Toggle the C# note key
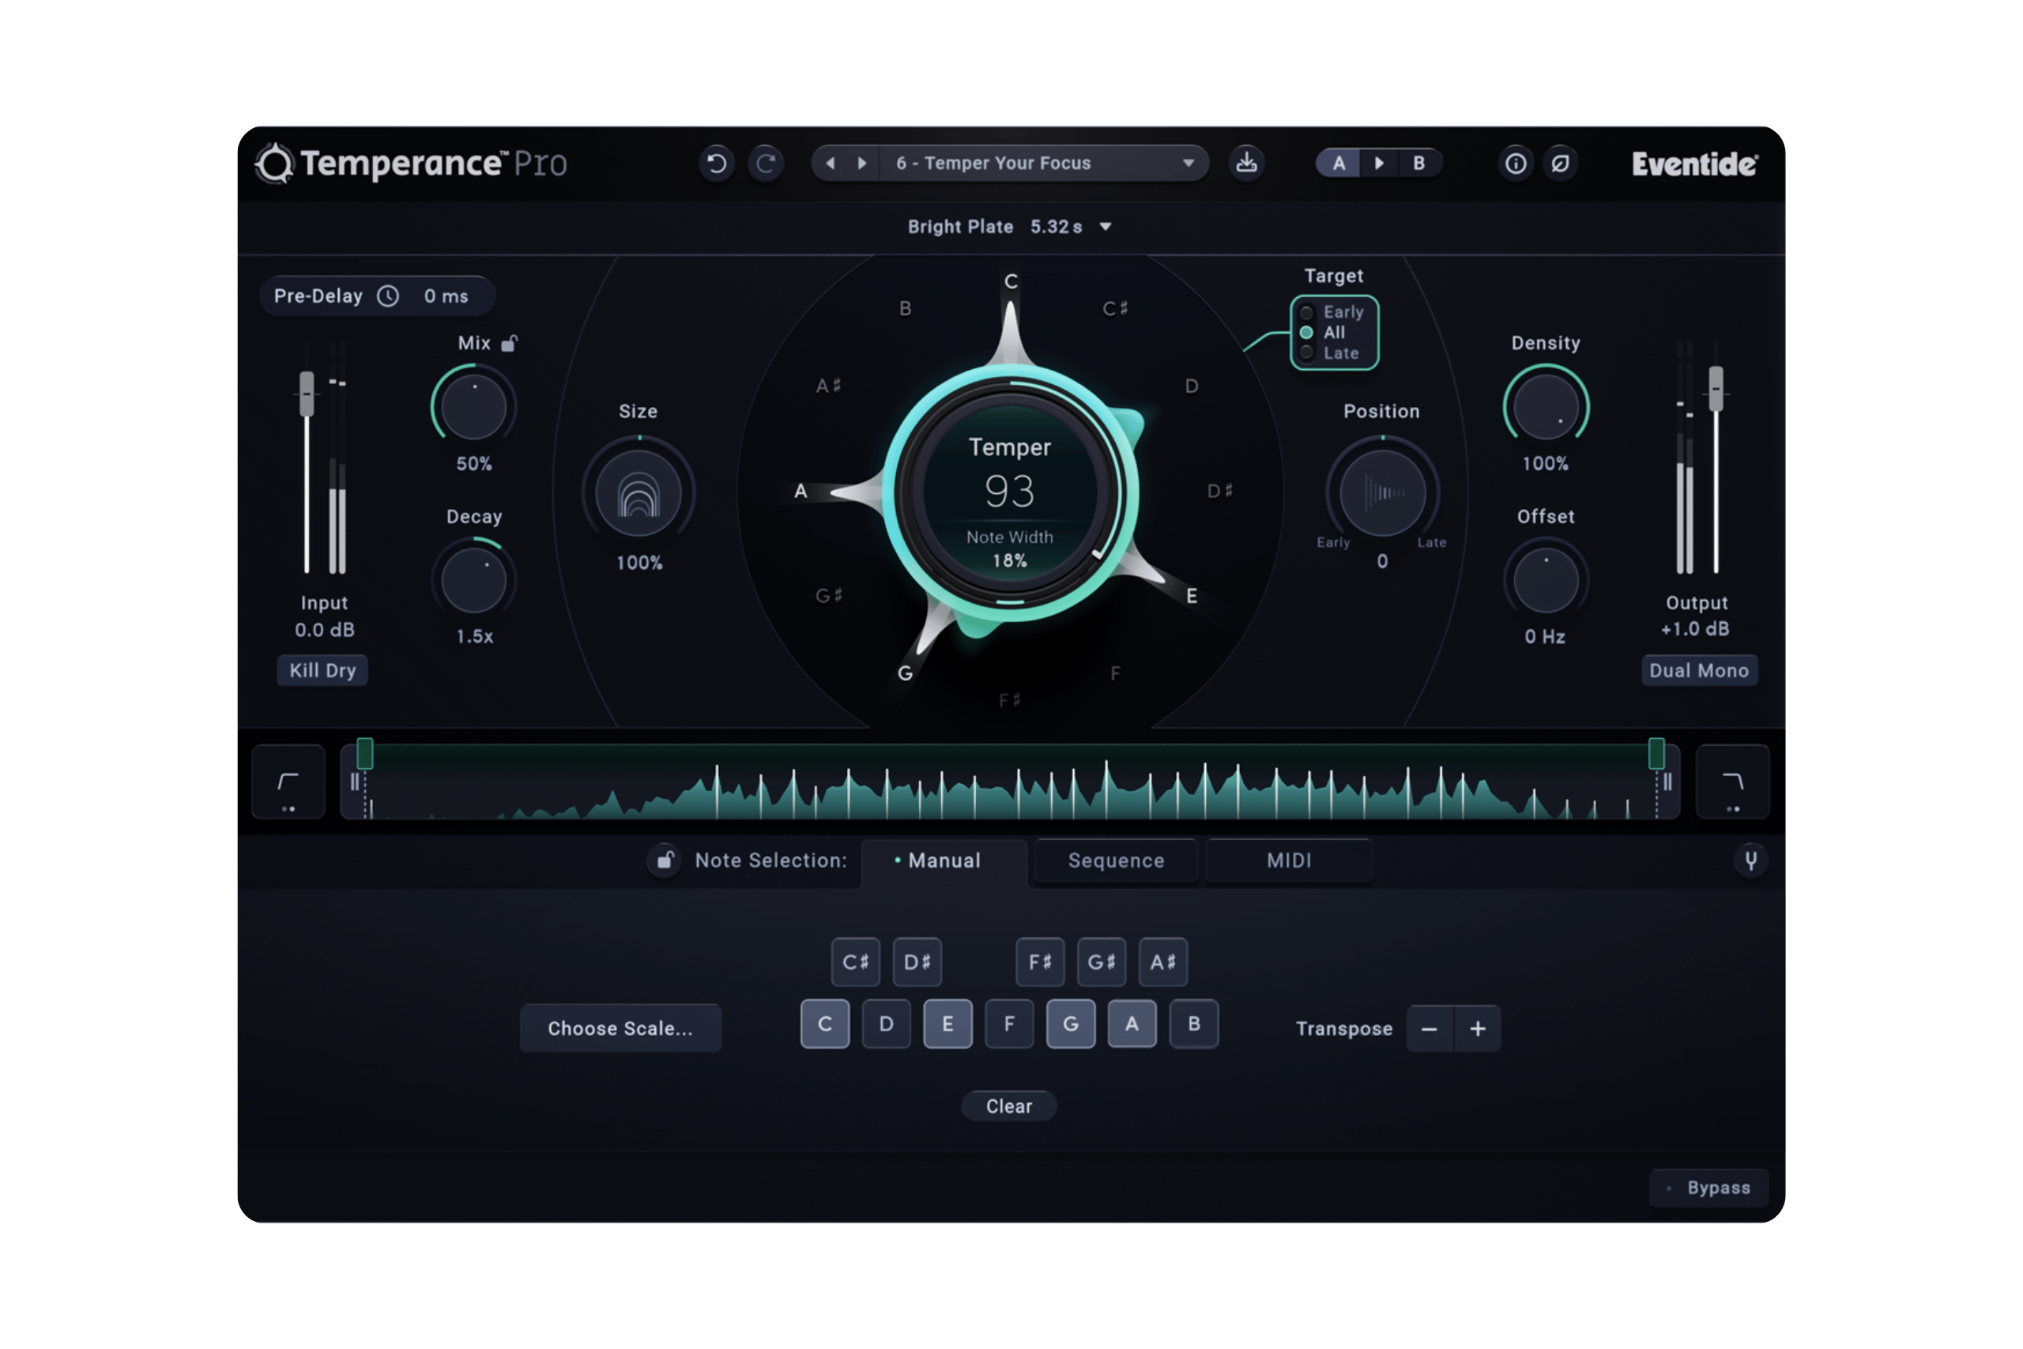The height and width of the screenshot is (1349, 2023). pos(856,962)
